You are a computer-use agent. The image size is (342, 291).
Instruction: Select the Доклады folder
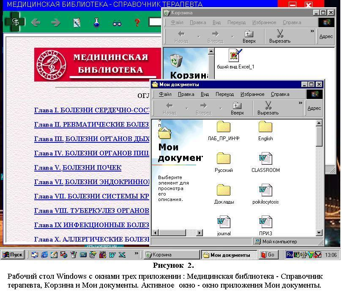(224, 194)
